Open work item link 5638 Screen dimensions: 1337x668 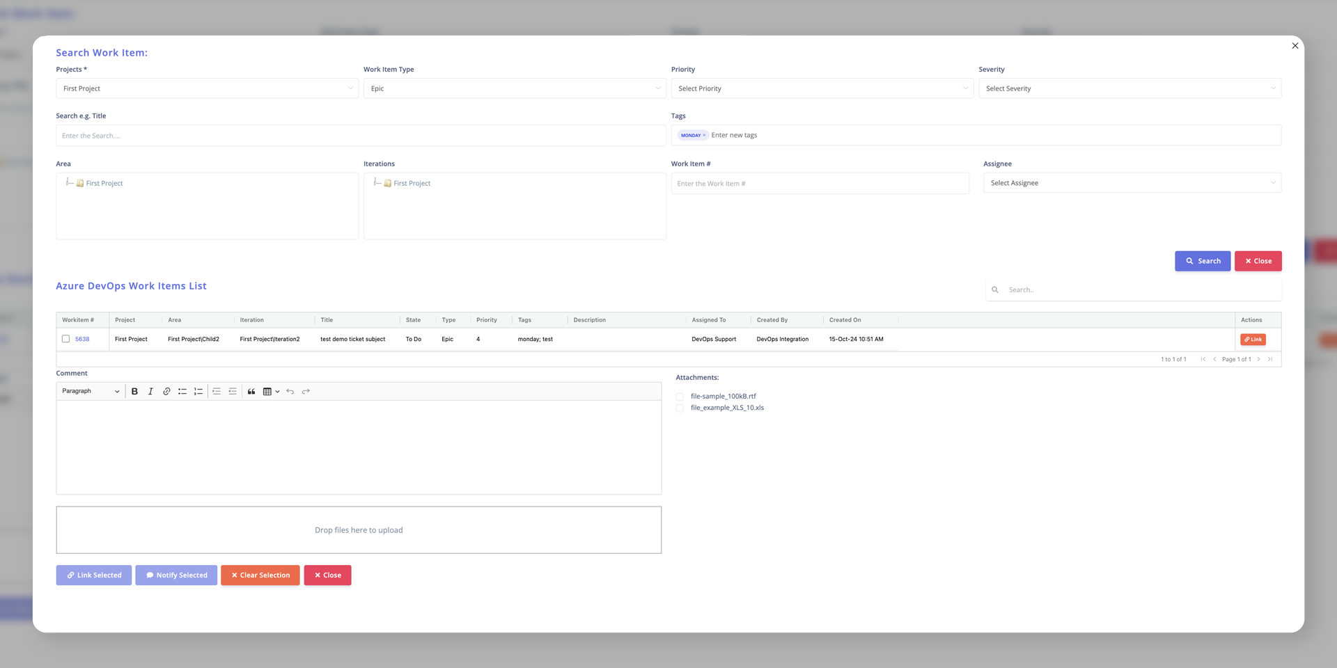pyautogui.click(x=82, y=340)
